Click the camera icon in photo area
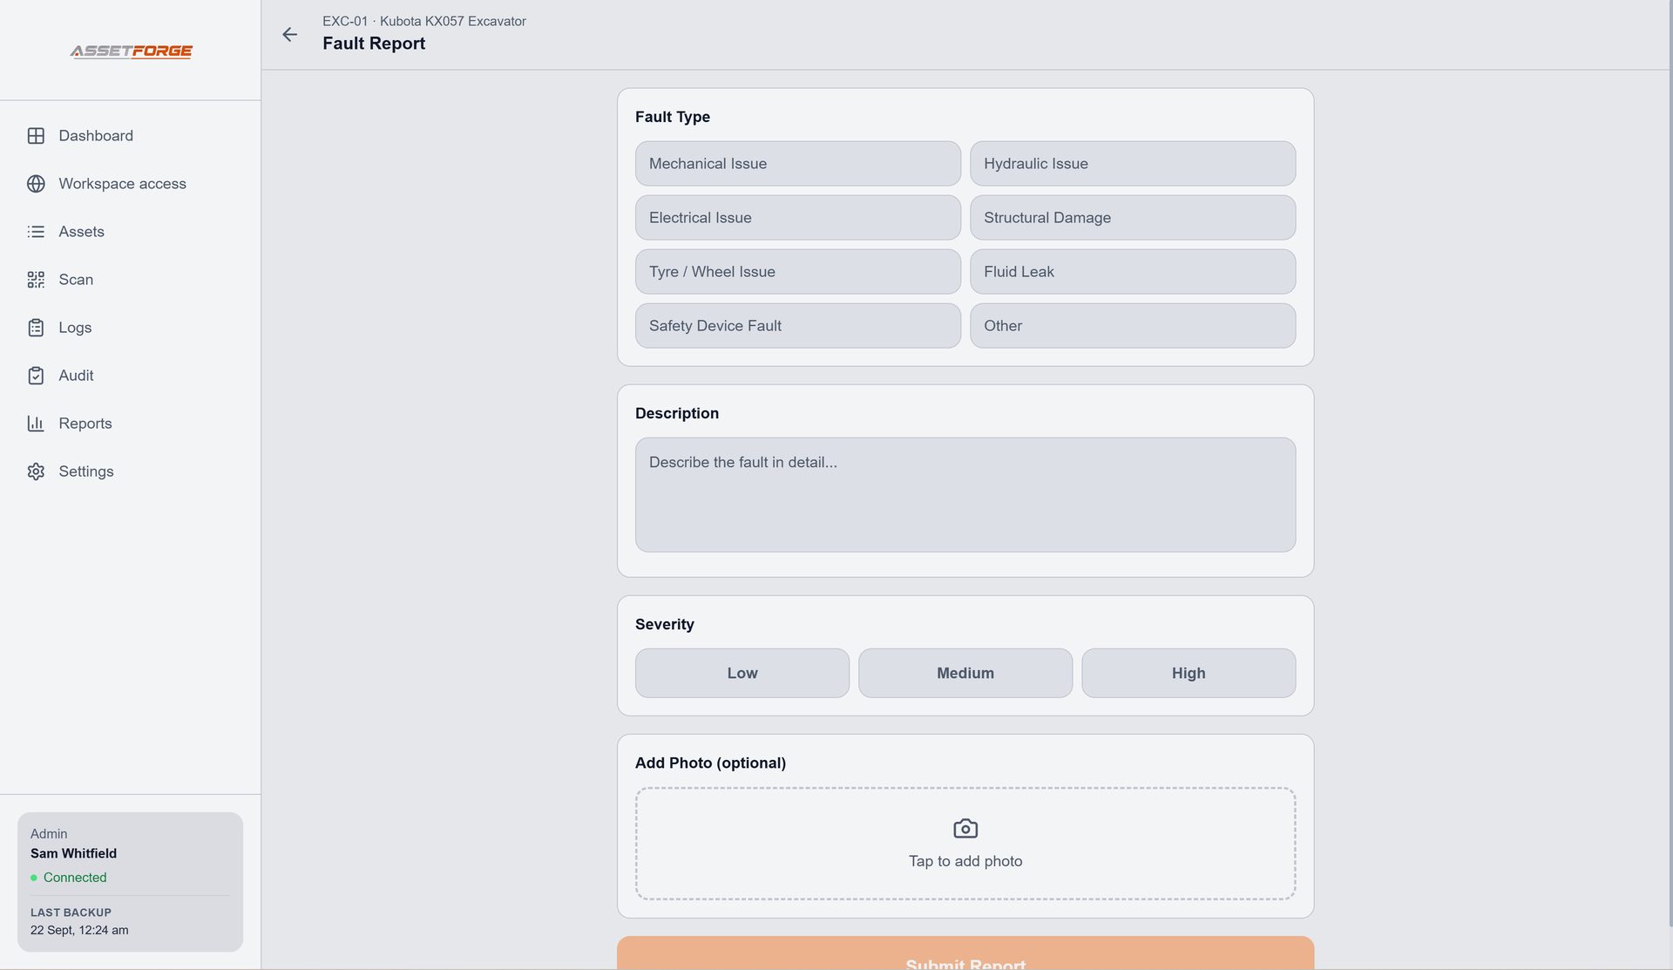The image size is (1673, 970). pyautogui.click(x=965, y=828)
